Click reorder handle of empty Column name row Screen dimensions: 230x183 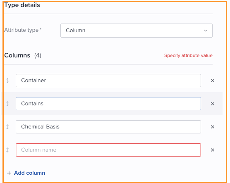(7, 150)
